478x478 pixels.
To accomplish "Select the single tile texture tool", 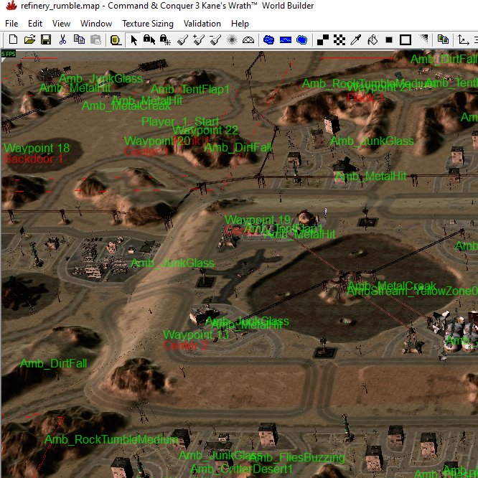I will click(322, 40).
